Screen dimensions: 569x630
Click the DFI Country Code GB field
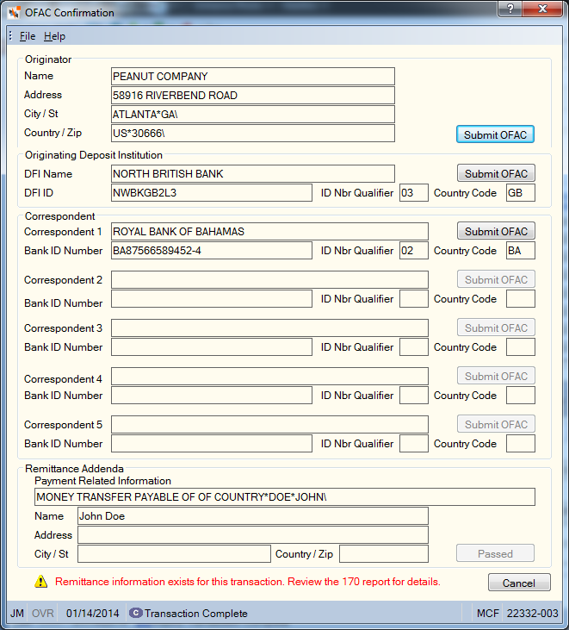[521, 192]
